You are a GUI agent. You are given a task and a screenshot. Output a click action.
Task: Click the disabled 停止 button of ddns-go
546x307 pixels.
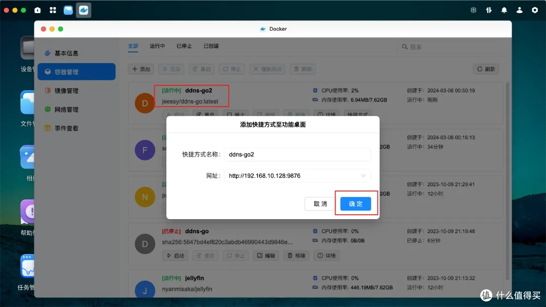(x=236, y=255)
